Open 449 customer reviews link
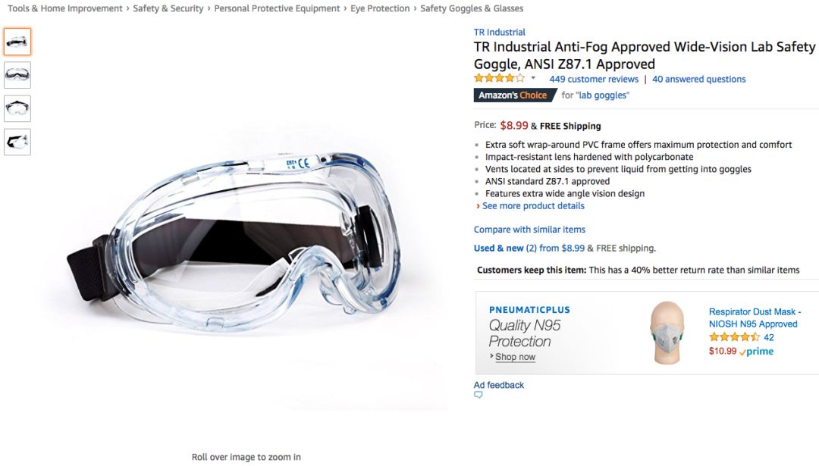The height and width of the screenshot is (466, 819). point(594,79)
